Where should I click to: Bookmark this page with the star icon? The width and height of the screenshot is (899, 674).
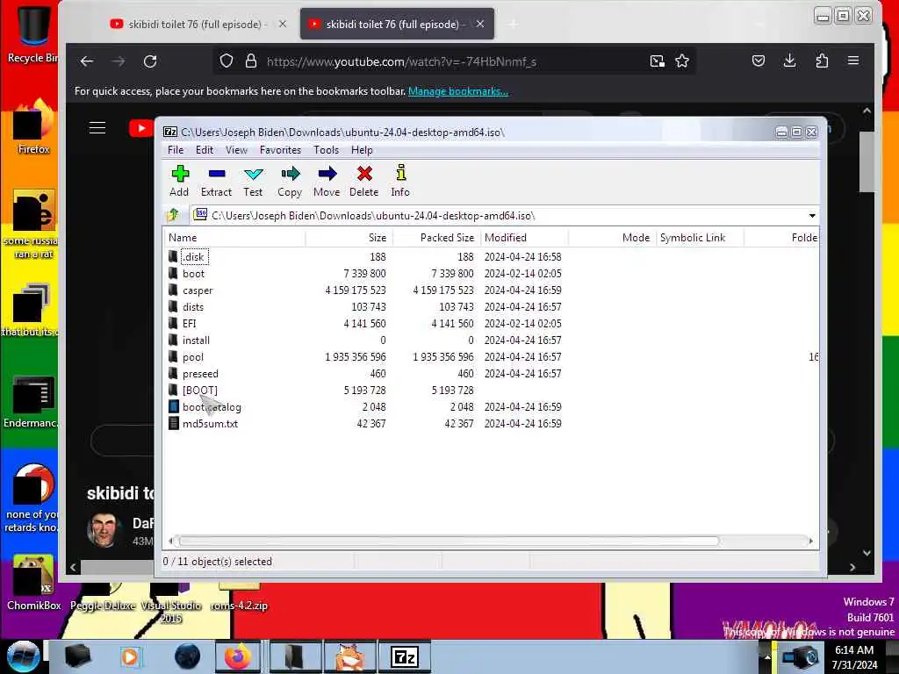681,61
